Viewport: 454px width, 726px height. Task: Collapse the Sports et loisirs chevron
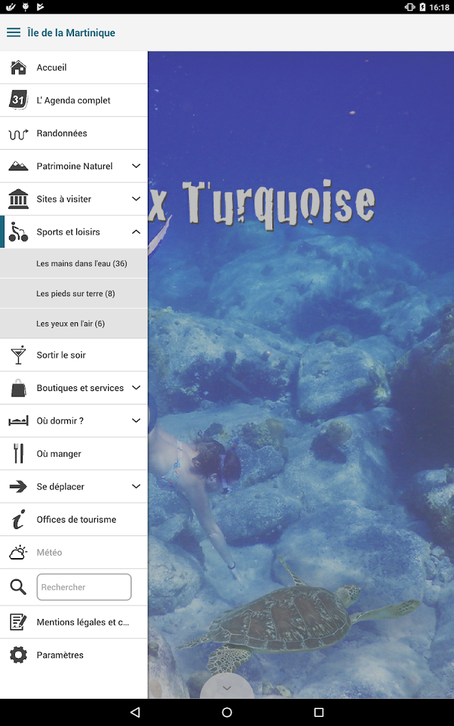pyautogui.click(x=136, y=231)
